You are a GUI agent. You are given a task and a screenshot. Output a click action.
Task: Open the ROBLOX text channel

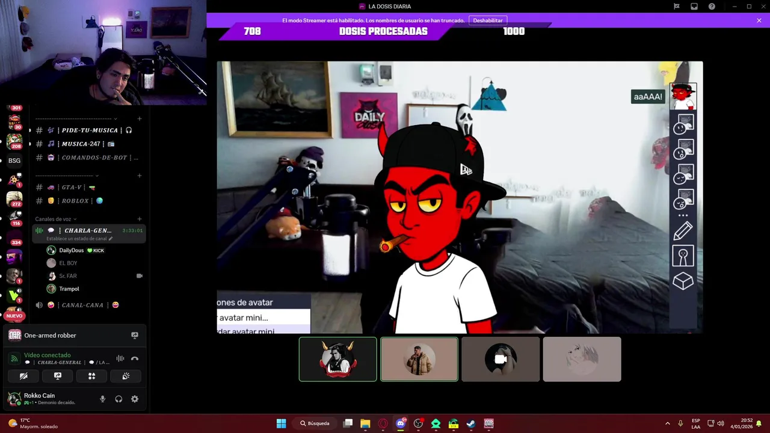pos(88,201)
